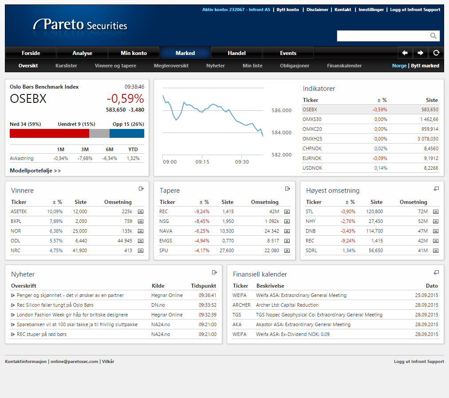
Task: Open the Modellportefølje link
Action: (35, 171)
